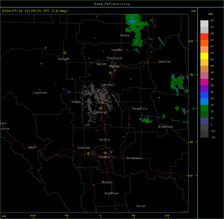
Task: Select the yellow diamond marker above Didsbury
Action: [101, 108]
